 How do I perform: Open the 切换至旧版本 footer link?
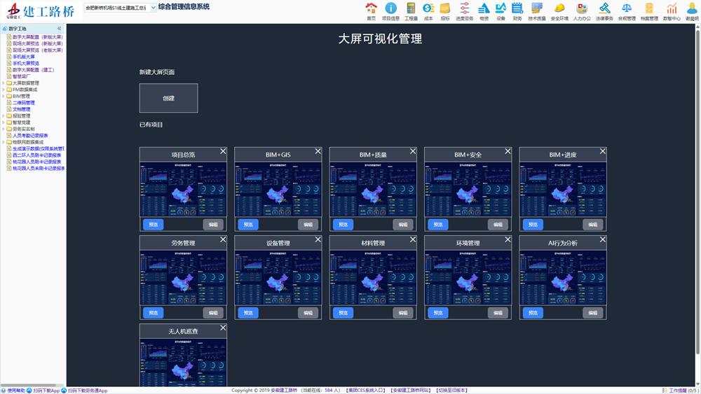451,391
